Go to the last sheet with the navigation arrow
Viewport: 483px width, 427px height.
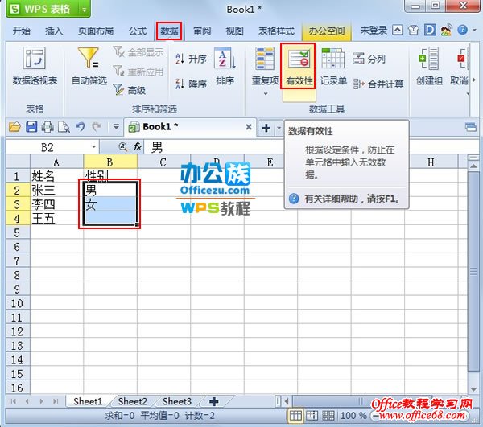click(x=56, y=401)
